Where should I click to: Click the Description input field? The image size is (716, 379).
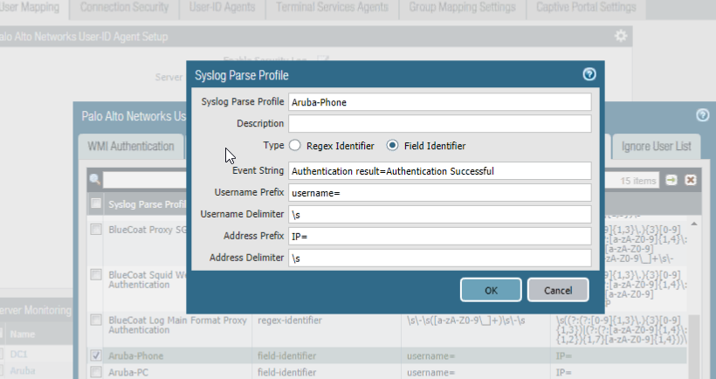coord(440,124)
